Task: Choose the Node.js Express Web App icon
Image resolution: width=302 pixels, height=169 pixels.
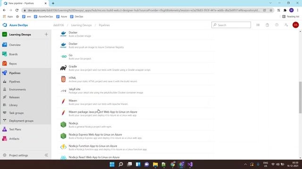Action: (x=63, y=136)
